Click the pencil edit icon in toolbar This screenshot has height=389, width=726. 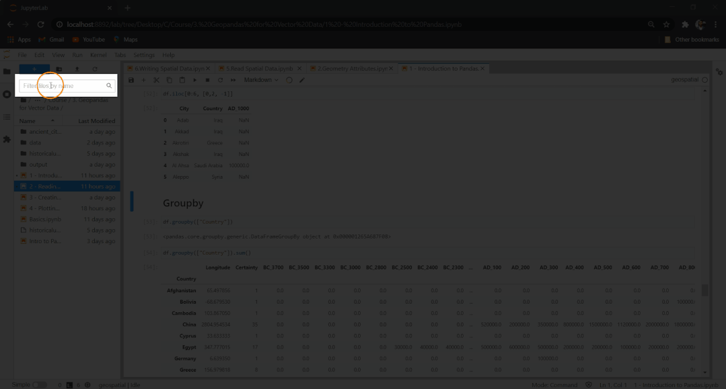tap(302, 80)
